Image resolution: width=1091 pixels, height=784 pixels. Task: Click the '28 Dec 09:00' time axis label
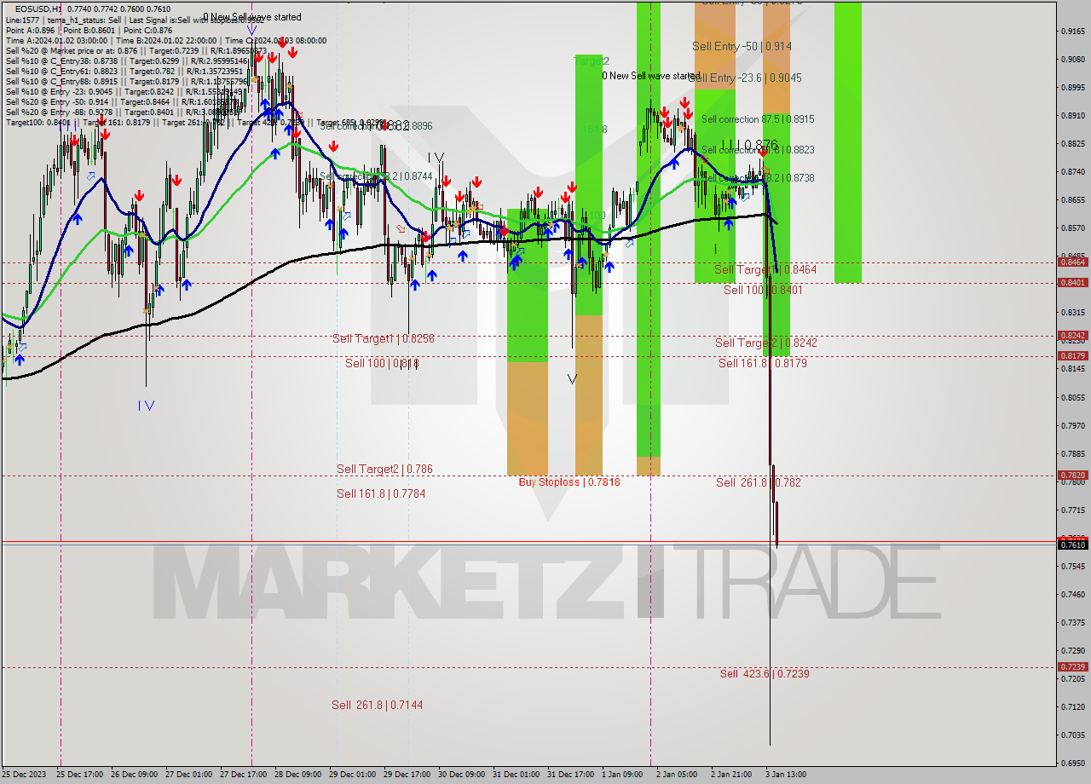pos(298,775)
